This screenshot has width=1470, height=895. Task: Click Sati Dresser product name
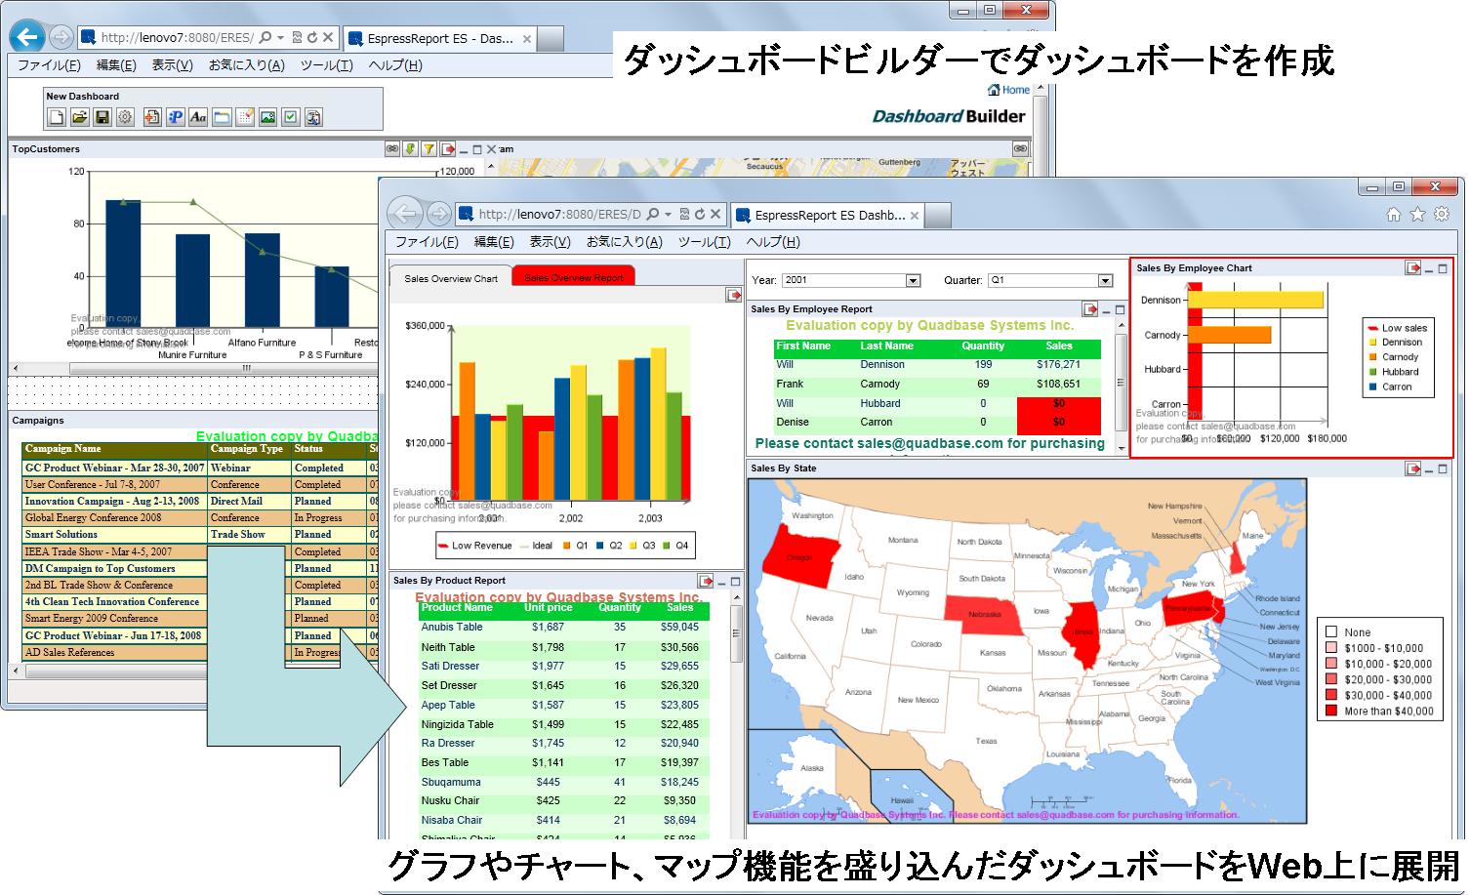click(450, 667)
